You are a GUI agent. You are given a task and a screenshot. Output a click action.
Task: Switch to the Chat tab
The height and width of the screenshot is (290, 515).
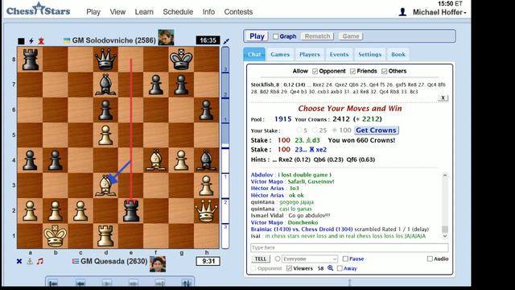coord(254,55)
